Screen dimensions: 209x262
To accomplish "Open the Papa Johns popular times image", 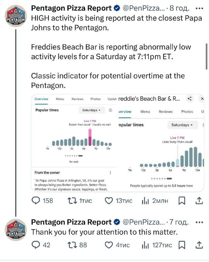I will [74, 143].
